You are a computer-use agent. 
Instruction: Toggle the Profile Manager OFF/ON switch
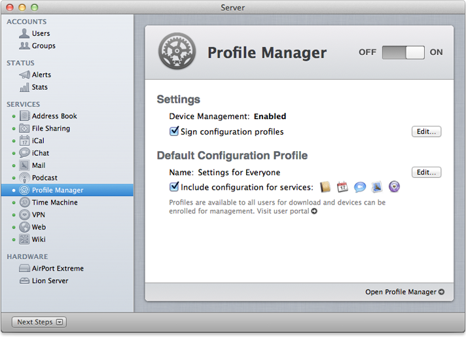coord(403,52)
